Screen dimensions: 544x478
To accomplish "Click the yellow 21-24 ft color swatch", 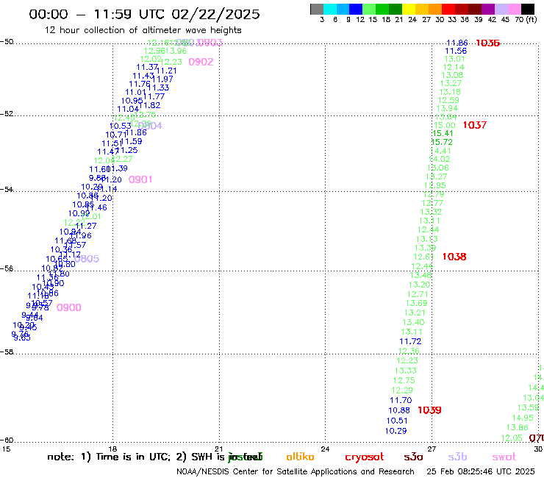I will [409, 9].
